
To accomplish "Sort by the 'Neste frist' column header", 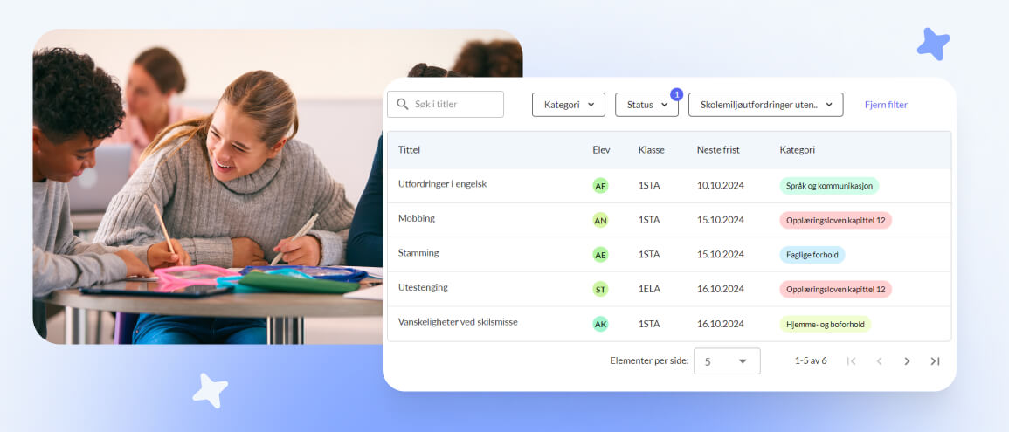I will pyautogui.click(x=718, y=150).
